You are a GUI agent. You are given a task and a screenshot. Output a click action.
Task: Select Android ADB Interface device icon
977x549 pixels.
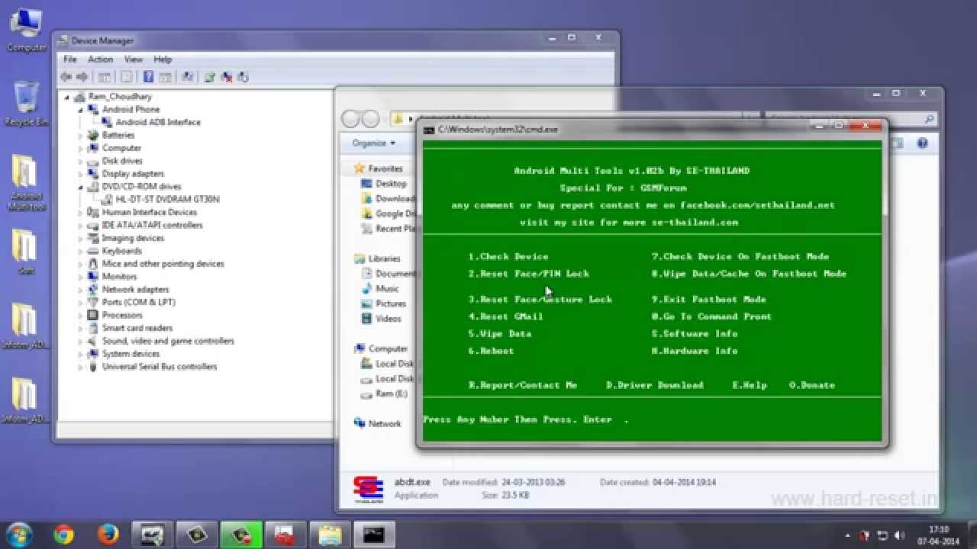pos(108,122)
